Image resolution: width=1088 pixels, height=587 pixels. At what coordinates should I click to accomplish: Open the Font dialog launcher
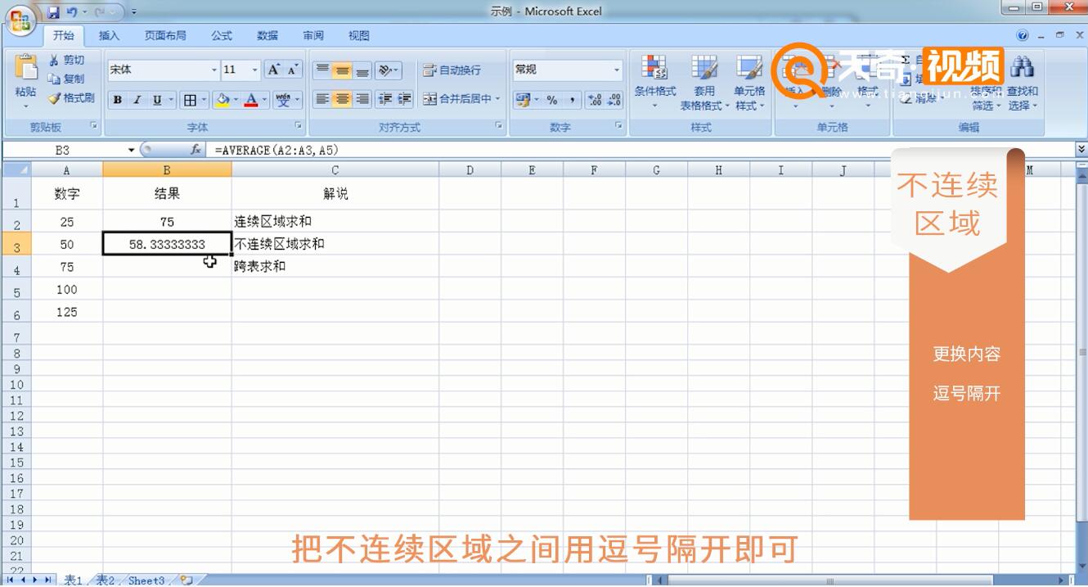coord(299,127)
